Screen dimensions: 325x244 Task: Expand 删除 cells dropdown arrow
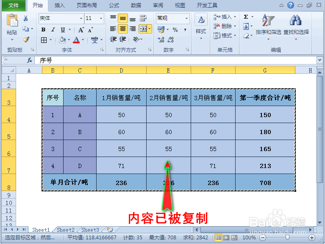235,26
